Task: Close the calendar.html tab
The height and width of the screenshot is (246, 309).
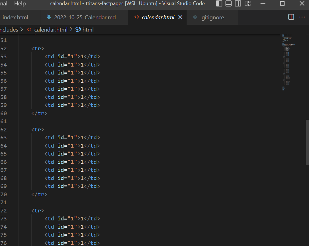Action: (x=180, y=17)
